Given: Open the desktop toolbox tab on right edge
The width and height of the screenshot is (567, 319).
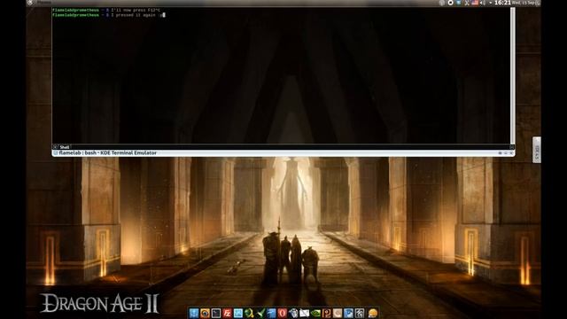Looking at the screenshot, I should pos(537,150).
